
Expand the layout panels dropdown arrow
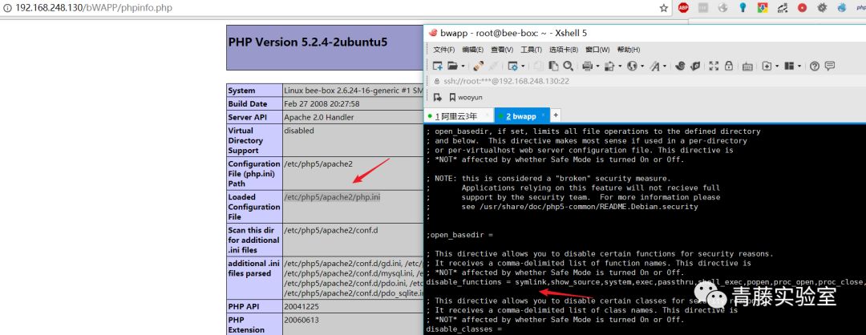pyautogui.click(x=799, y=67)
